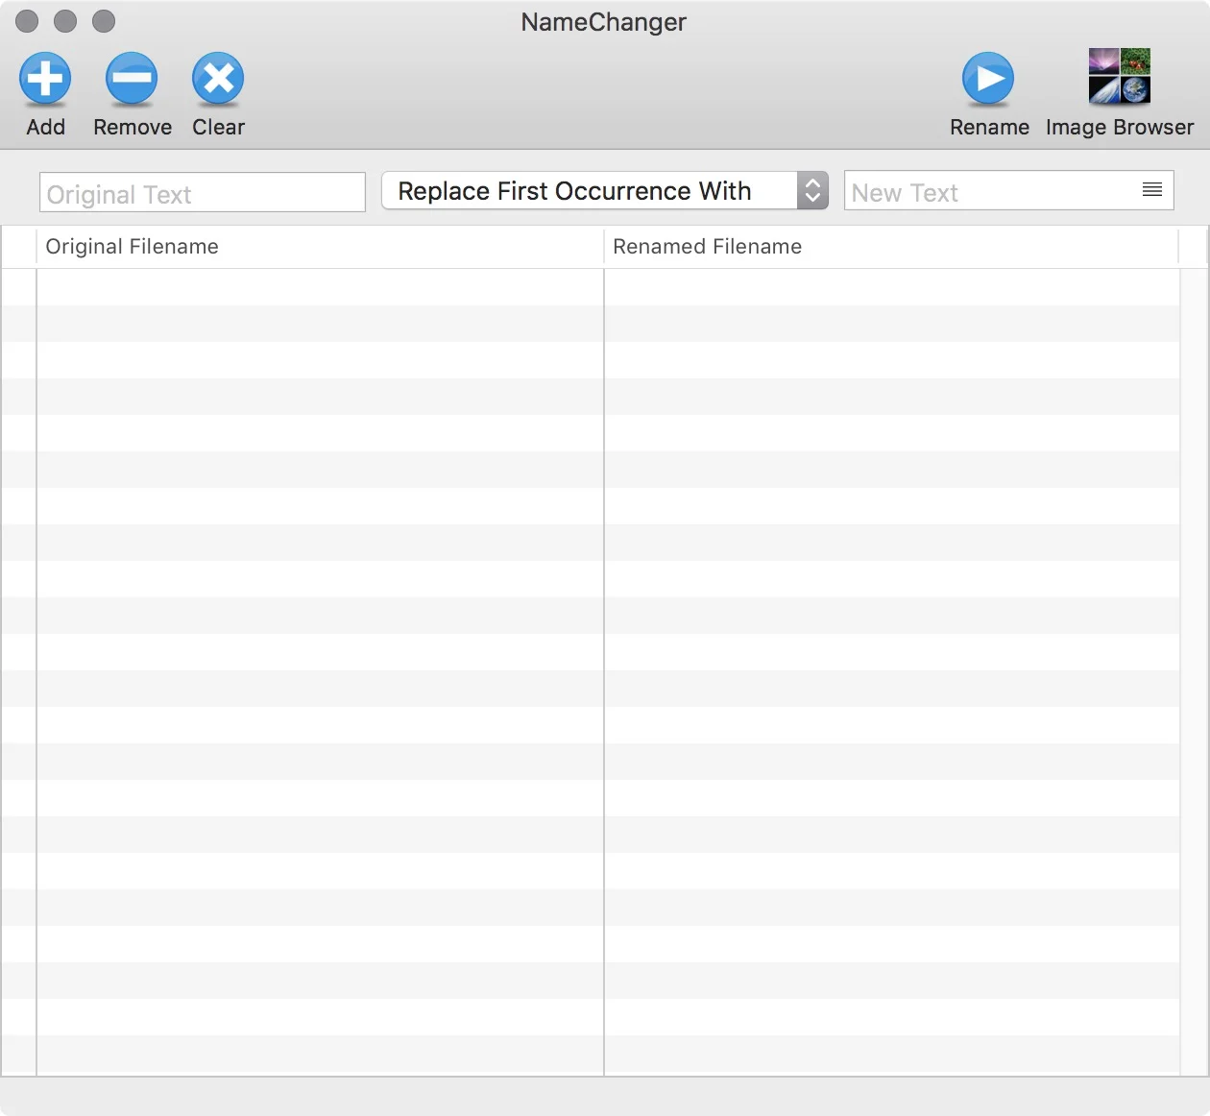Click the Clear list X icon
Viewport: 1210px width, 1116px height.
pyautogui.click(x=218, y=79)
